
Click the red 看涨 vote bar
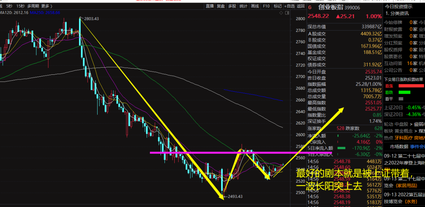click(410, 85)
